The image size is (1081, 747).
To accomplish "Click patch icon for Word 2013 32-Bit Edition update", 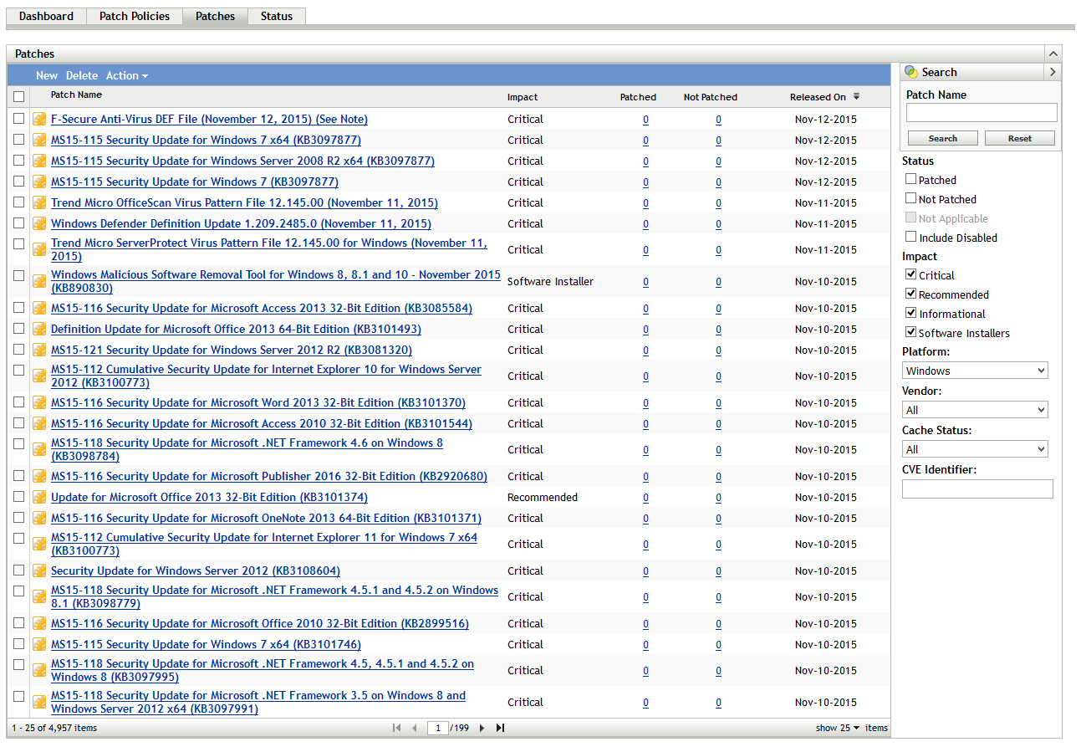I will [39, 403].
